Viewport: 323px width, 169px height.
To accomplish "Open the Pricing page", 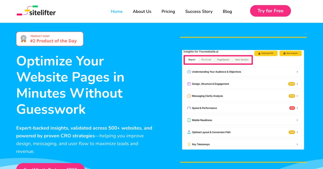I will [x=168, y=12].
